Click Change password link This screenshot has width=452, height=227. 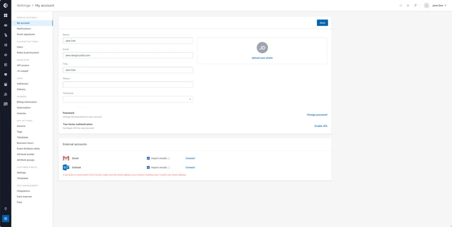click(x=317, y=115)
